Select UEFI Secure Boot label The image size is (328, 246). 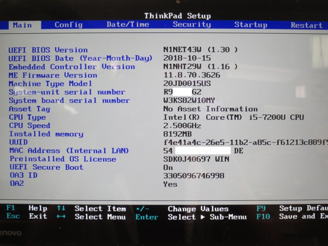[46, 167]
